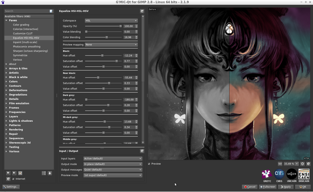
Task: Select the Color grading fave filter
Action: (21, 25)
